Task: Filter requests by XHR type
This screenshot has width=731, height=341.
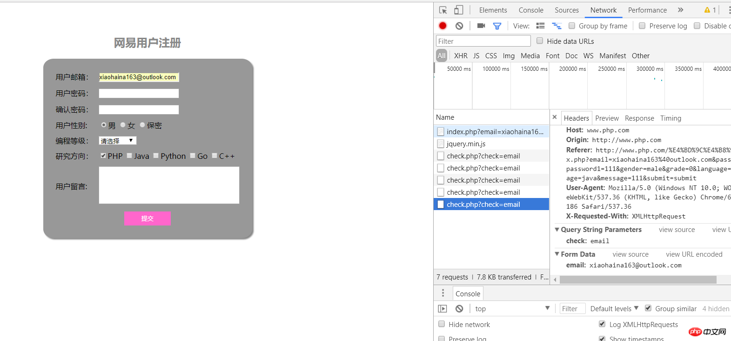Action: [x=461, y=56]
